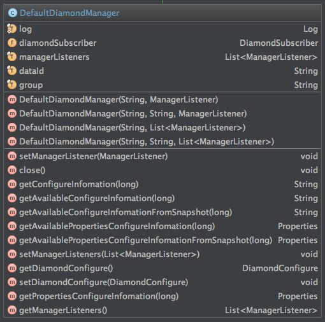Viewport: 325px width, 322px height.
Task: Select the field icon beside dataId
Action: 11,71
